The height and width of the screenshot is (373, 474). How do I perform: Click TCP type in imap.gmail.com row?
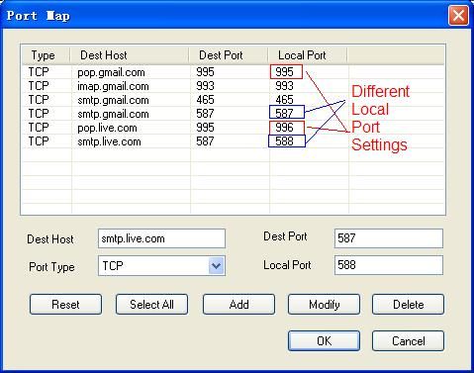click(x=39, y=86)
